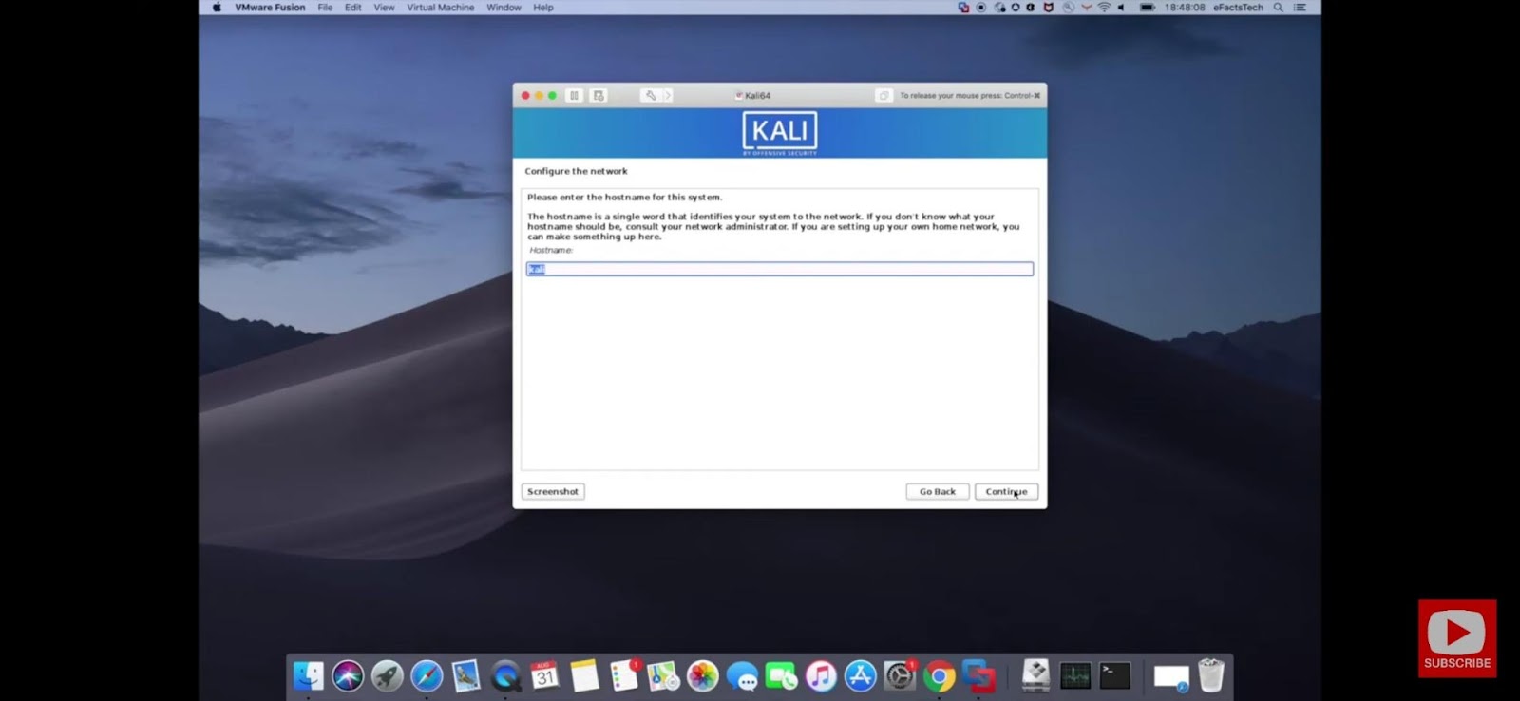Open the Edit menu
This screenshot has height=701, width=1520.
[353, 8]
